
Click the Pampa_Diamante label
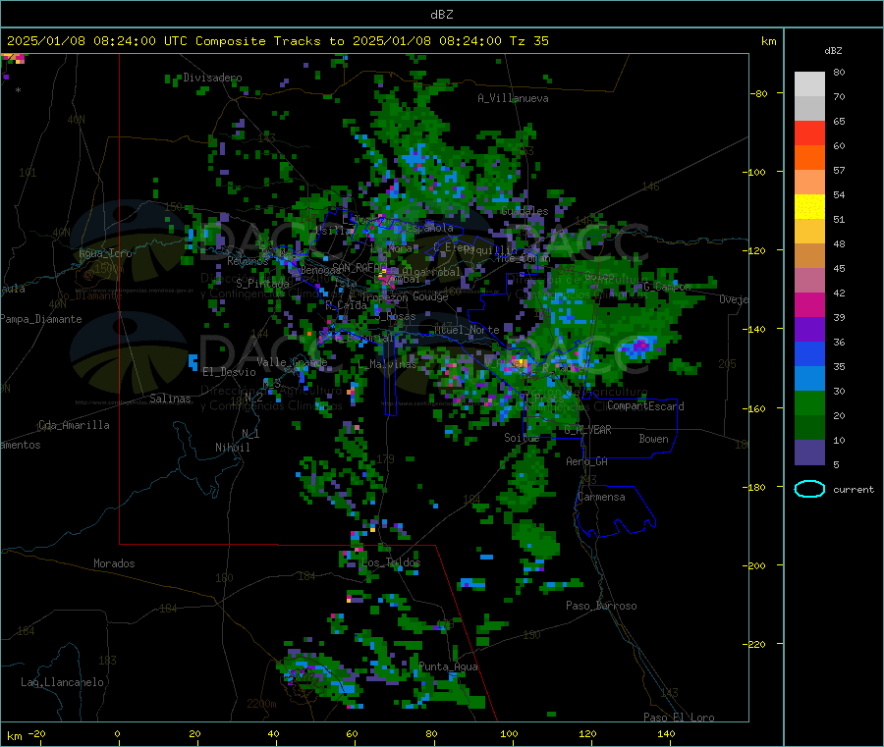[x=40, y=319]
